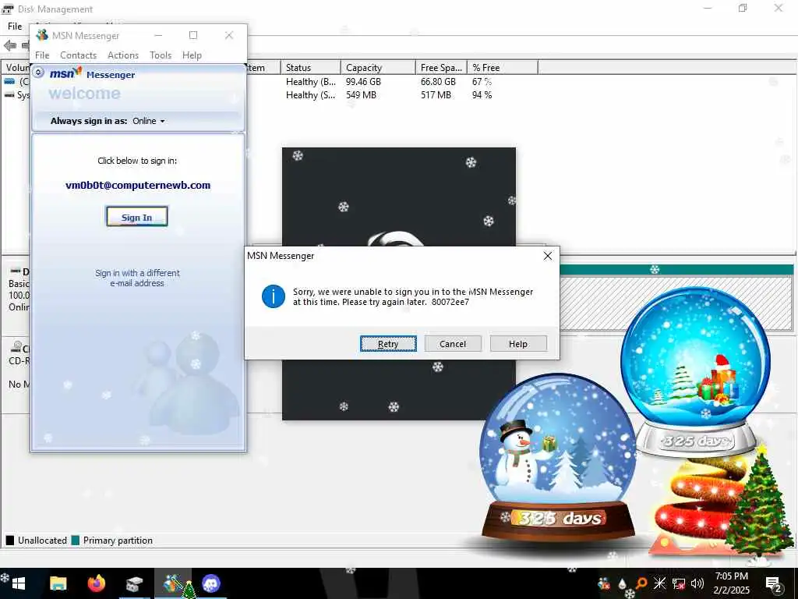Image resolution: width=798 pixels, height=599 pixels.
Task: Open File Explorer from the taskbar
Action: click(58, 583)
